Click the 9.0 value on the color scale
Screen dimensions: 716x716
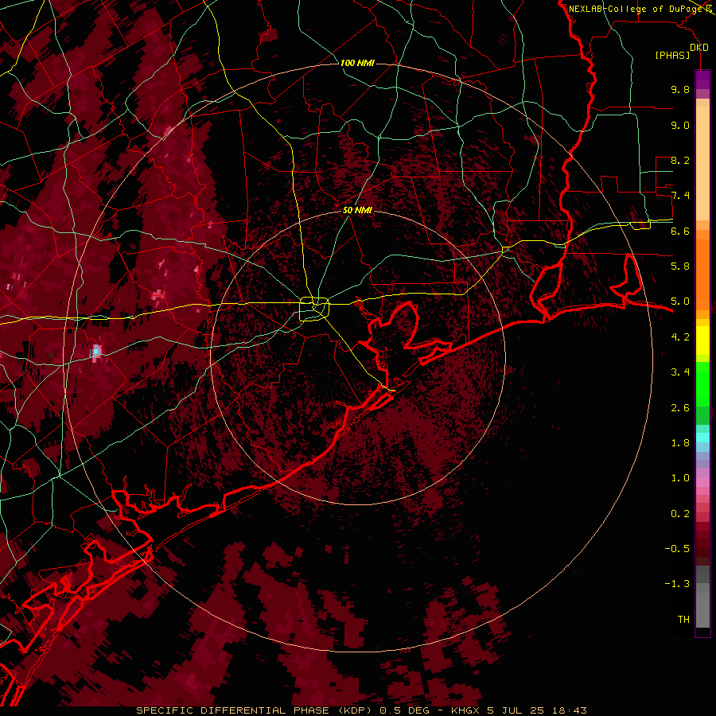pyautogui.click(x=680, y=125)
